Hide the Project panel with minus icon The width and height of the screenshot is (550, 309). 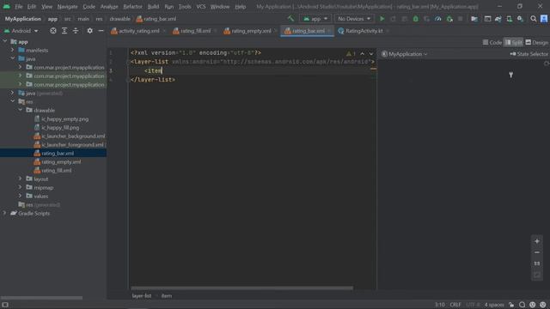101,31
